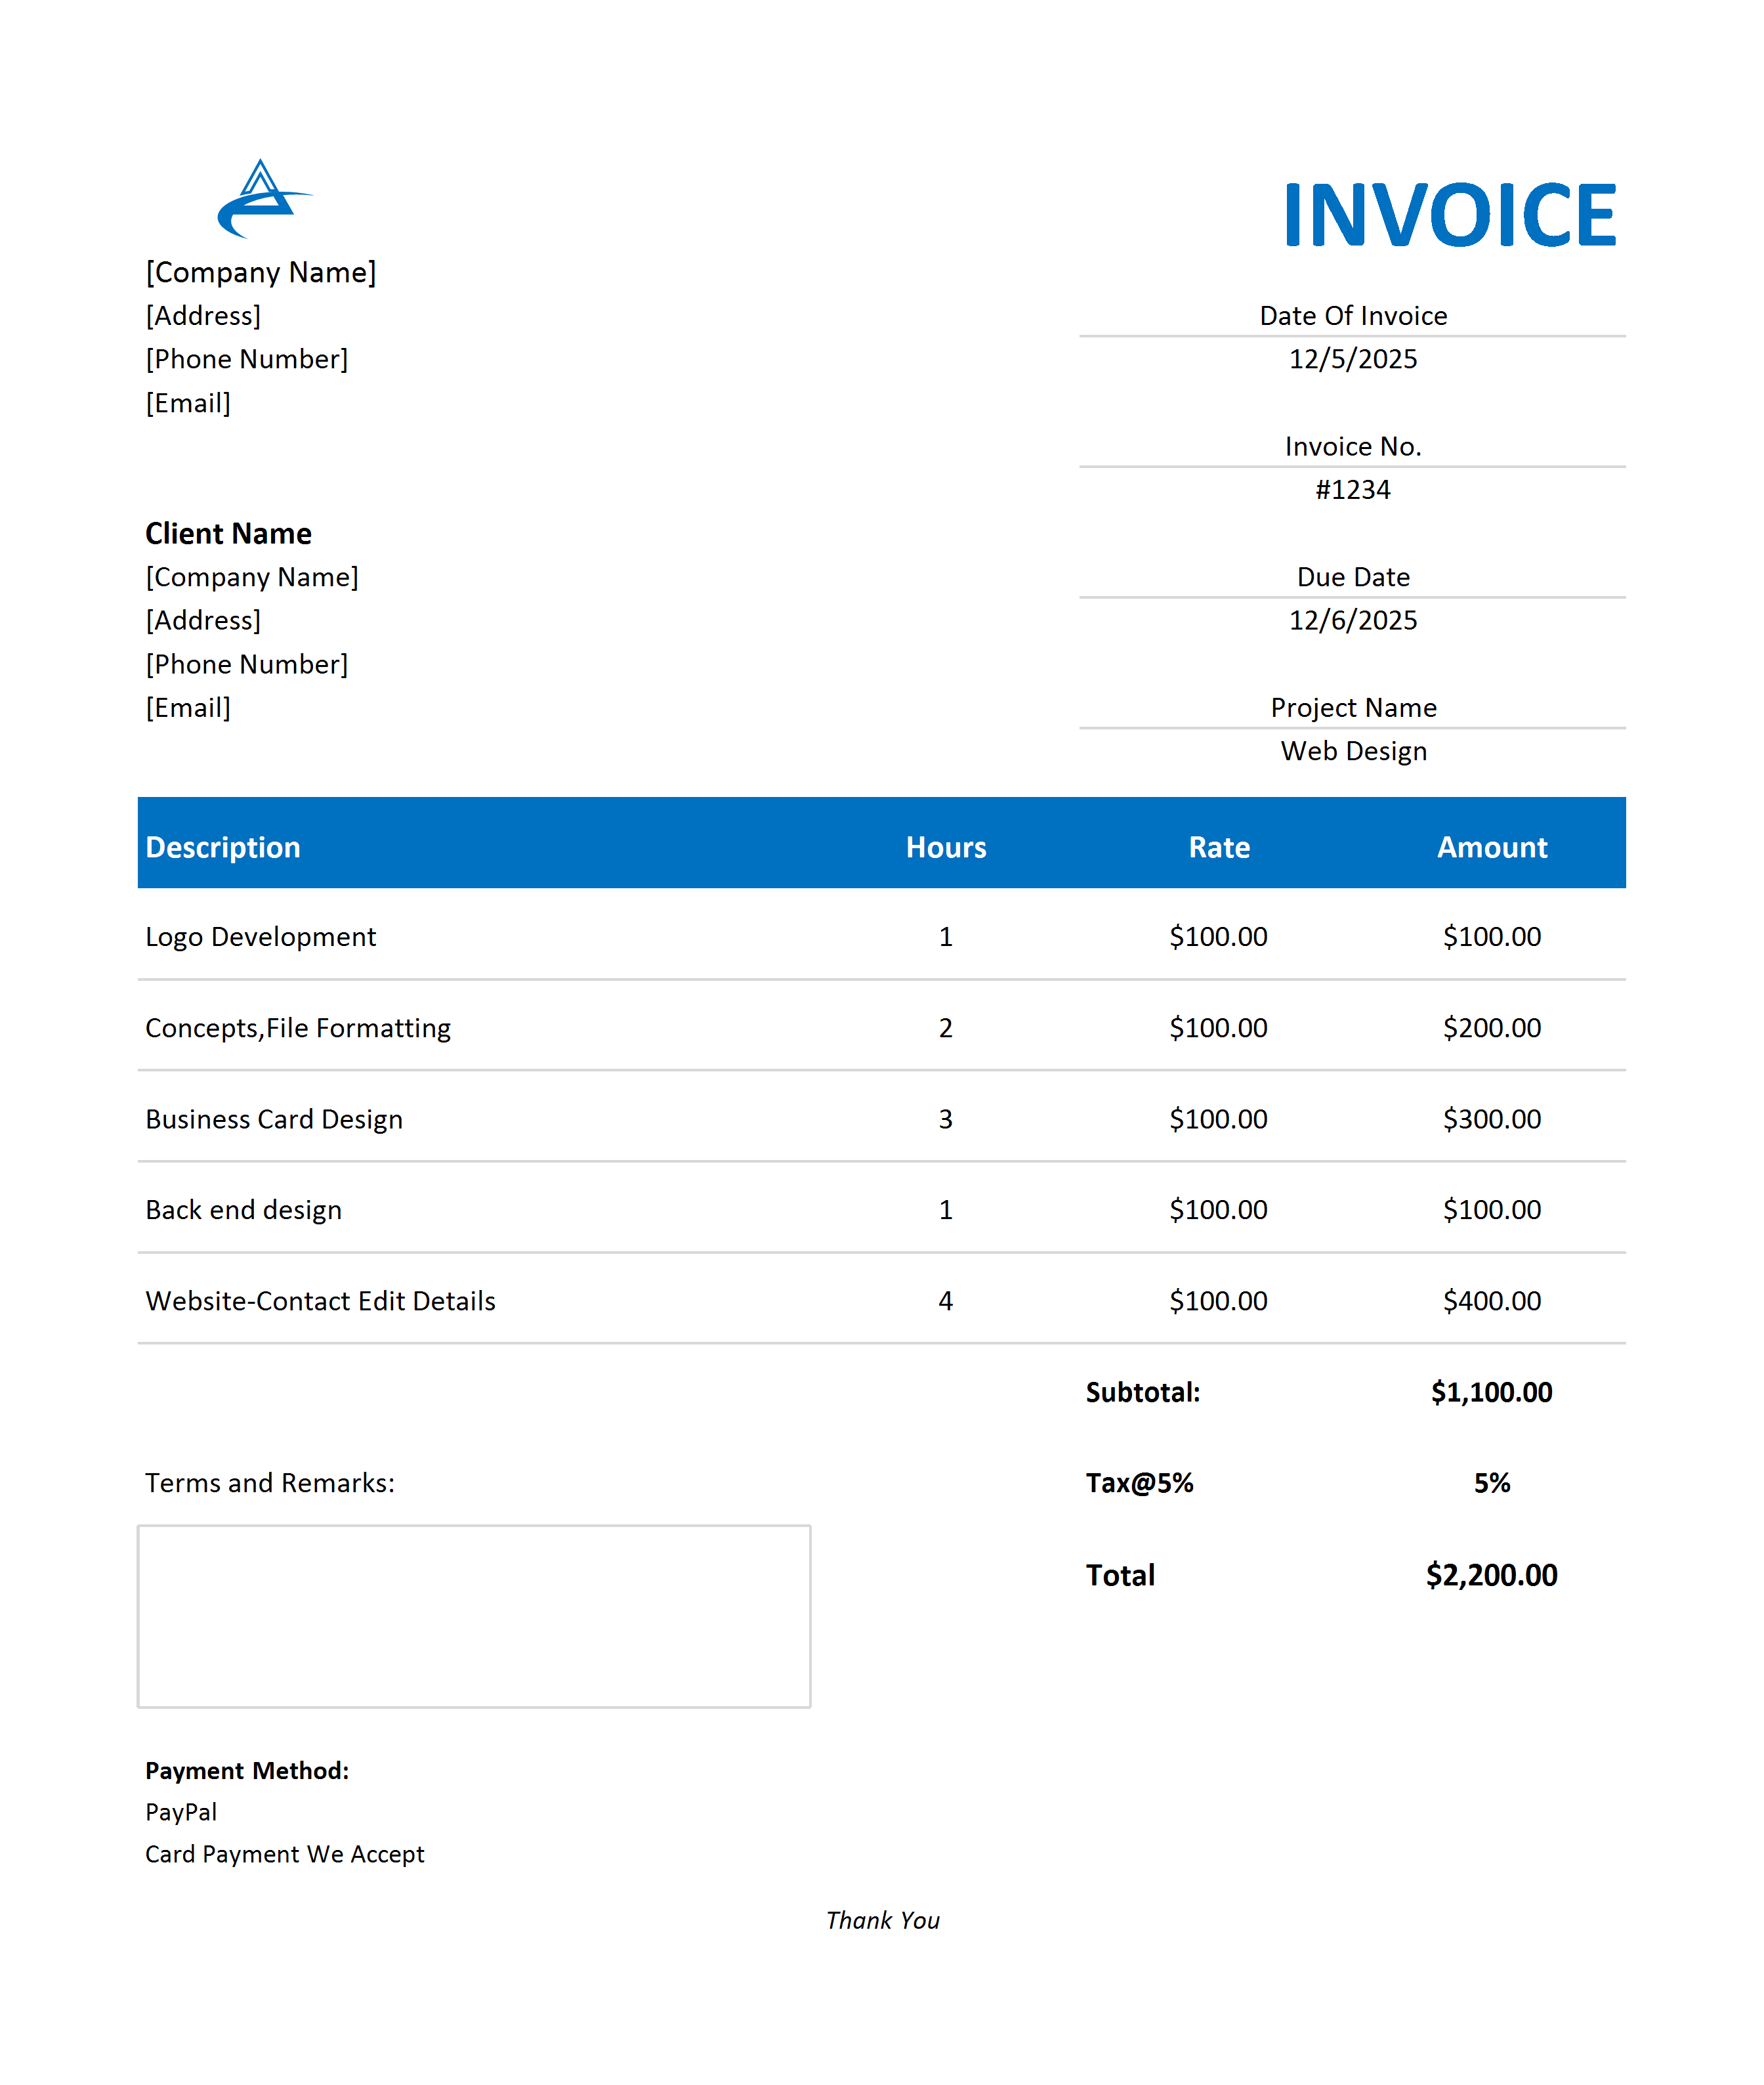Image resolution: width=1764 pixels, height=2085 pixels.
Task: Click invoice number #1234 field
Action: tap(1352, 490)
